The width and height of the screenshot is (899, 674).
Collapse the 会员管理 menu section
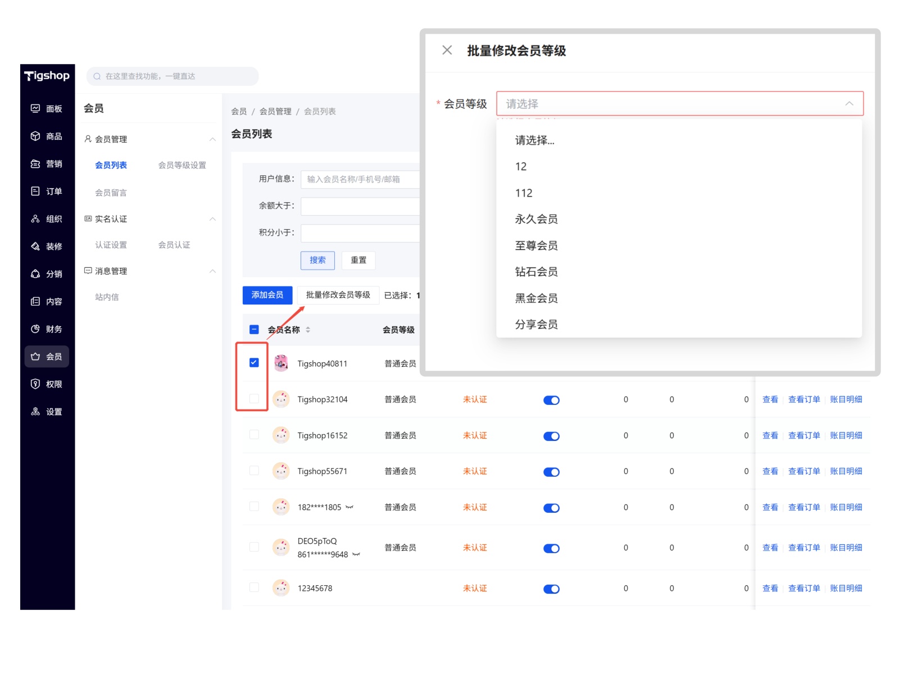(212, 139)
